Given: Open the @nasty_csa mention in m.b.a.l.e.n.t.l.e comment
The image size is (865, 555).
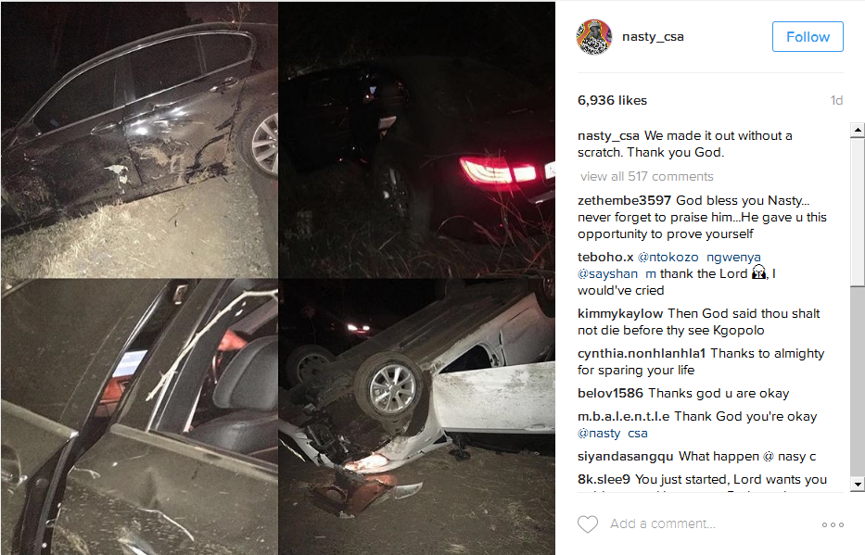Looking at the screenshot, I should pos(612,434).
